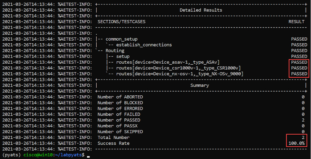This screenshot has height=159, width=311.
Task: Click the Summary heading
Action: (200, 85)
